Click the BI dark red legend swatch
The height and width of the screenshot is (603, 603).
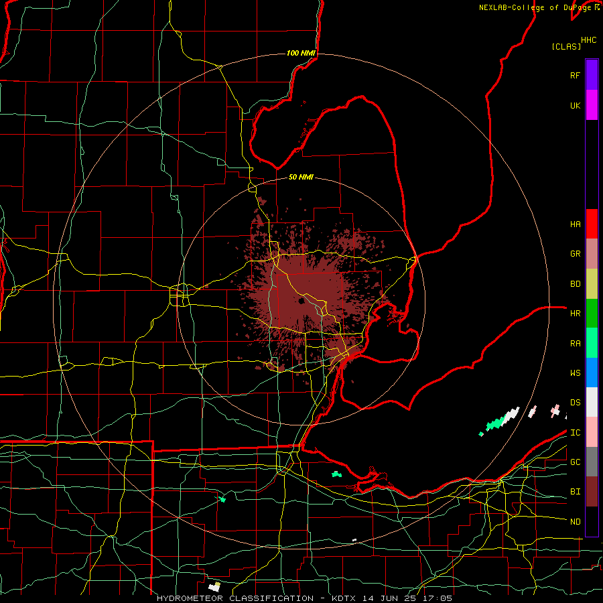pyautogui.click(x=592, y=492)
